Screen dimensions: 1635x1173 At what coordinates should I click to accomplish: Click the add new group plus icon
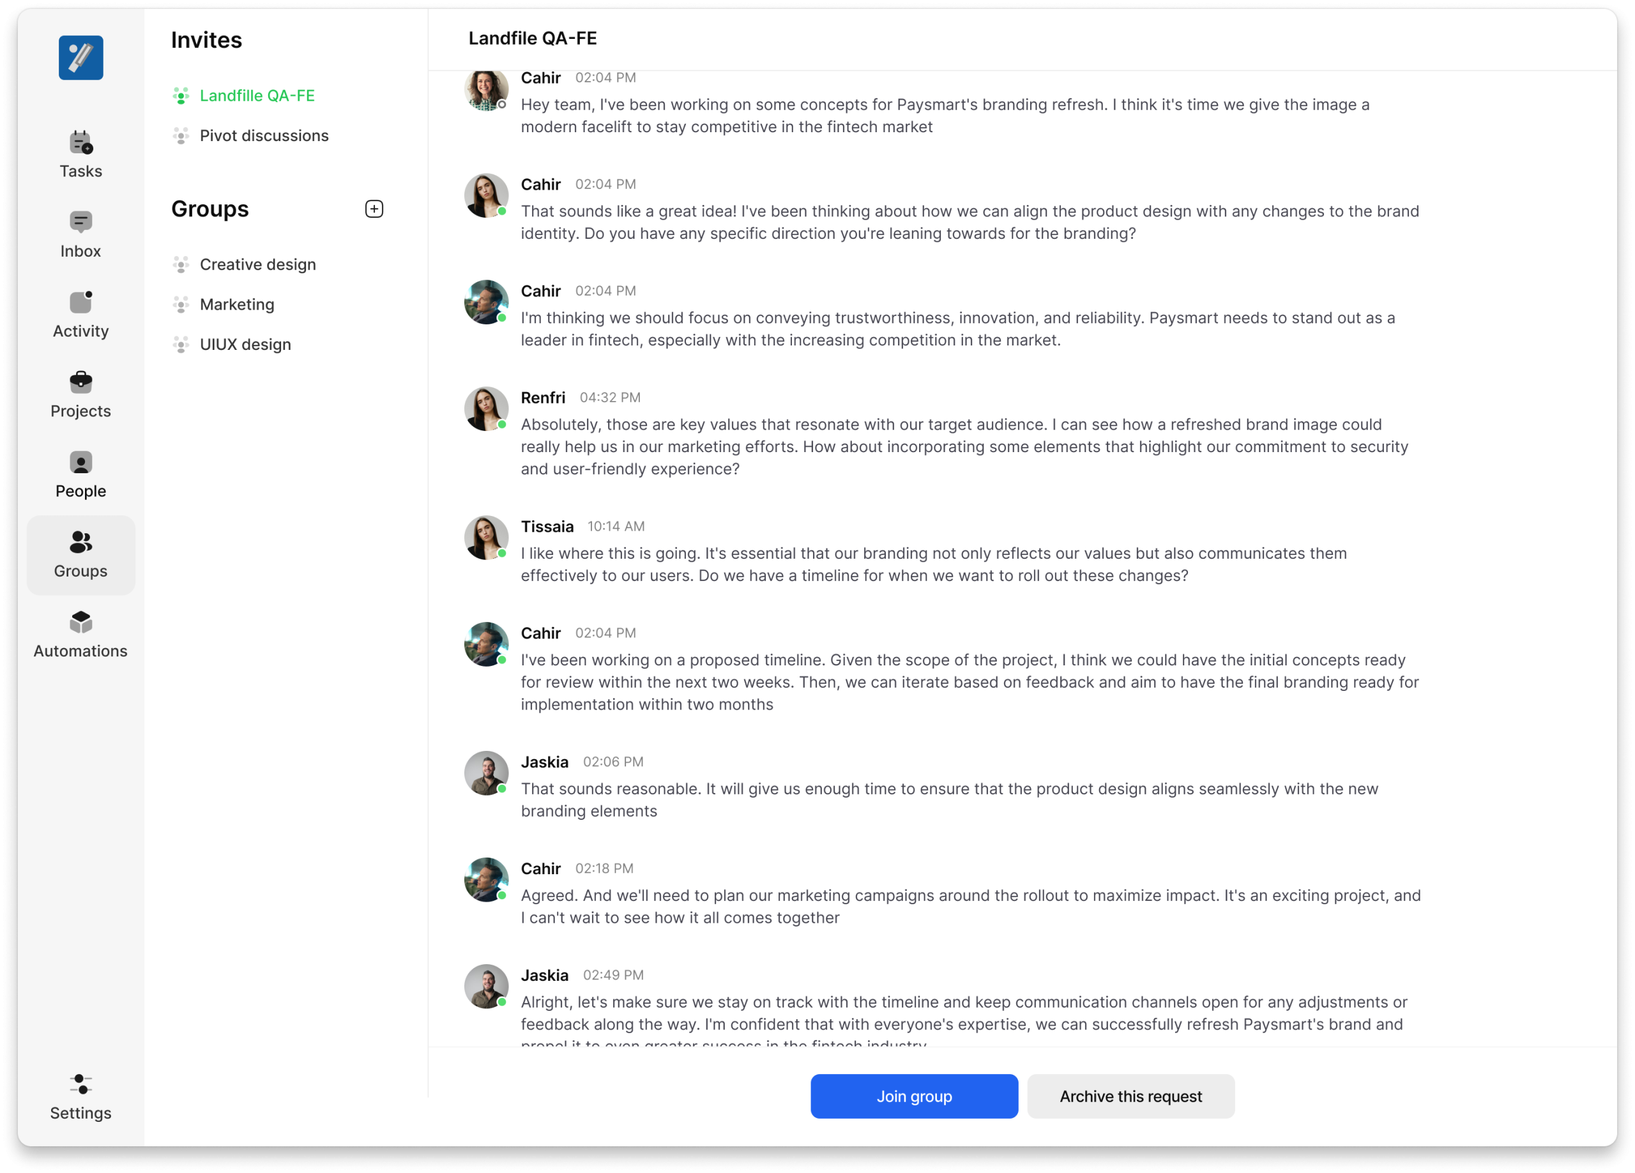[374, 209]
